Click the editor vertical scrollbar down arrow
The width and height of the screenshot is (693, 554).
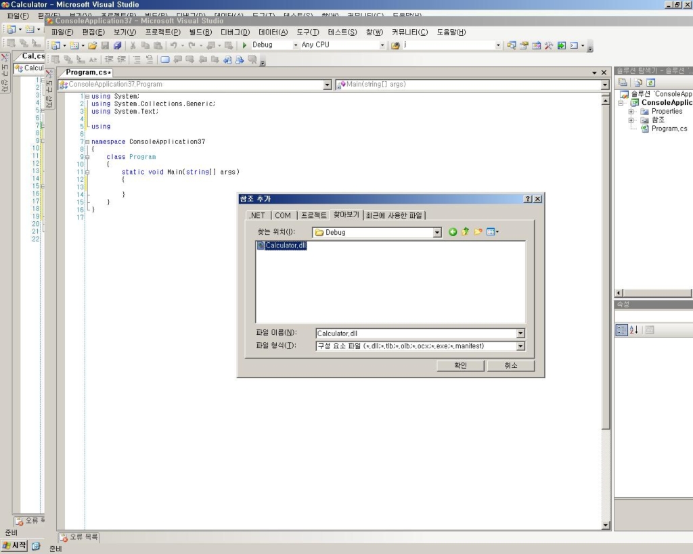[x=606, y=526]
